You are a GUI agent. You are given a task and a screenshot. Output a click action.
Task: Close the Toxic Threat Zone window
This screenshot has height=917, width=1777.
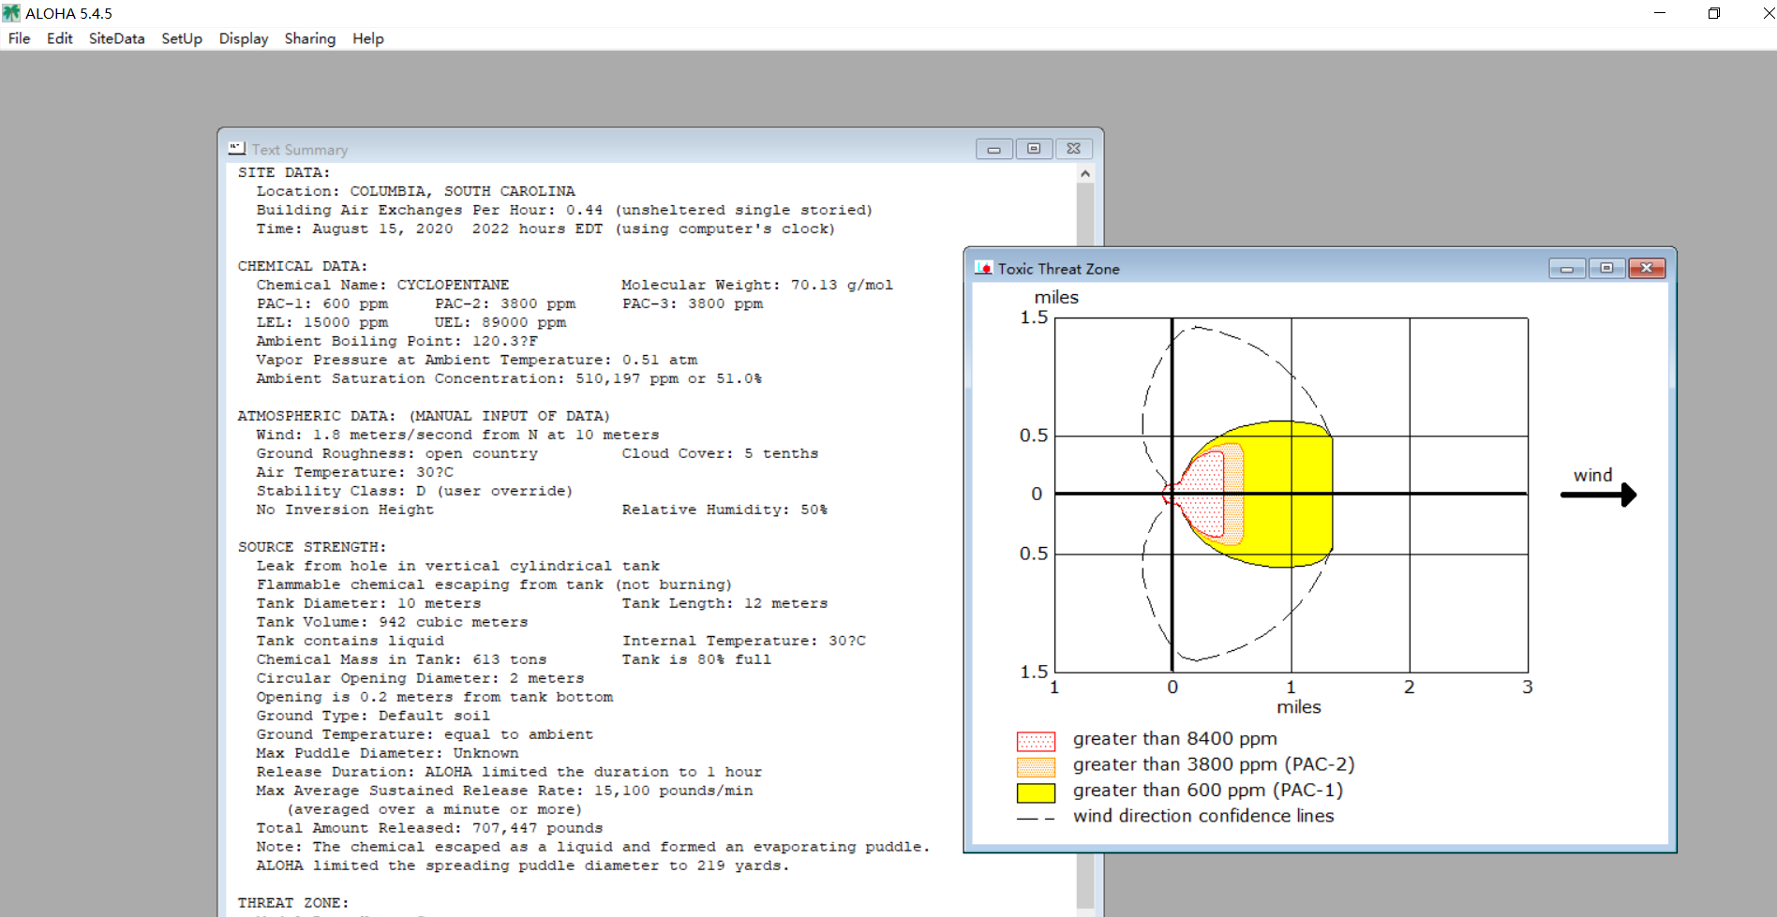pos(1647,269)
